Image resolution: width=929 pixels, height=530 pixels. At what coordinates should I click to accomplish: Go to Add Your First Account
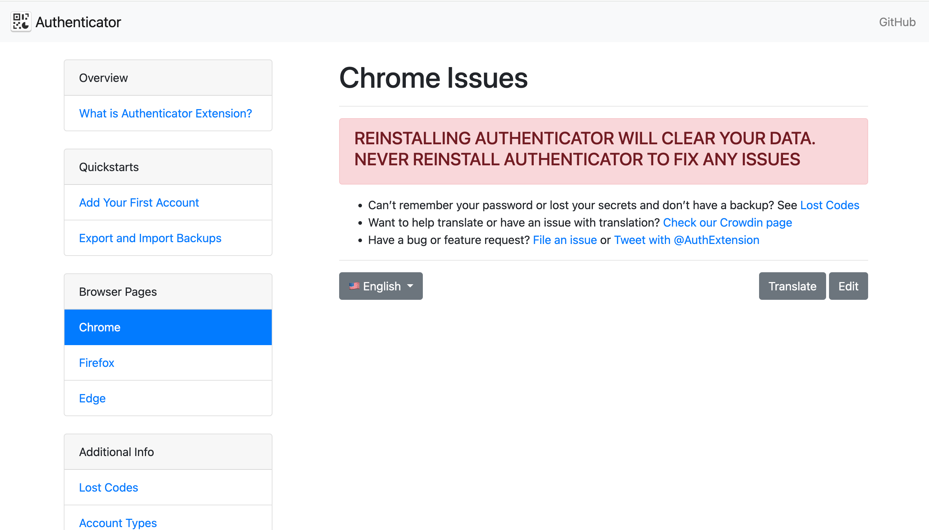(139, 203)
